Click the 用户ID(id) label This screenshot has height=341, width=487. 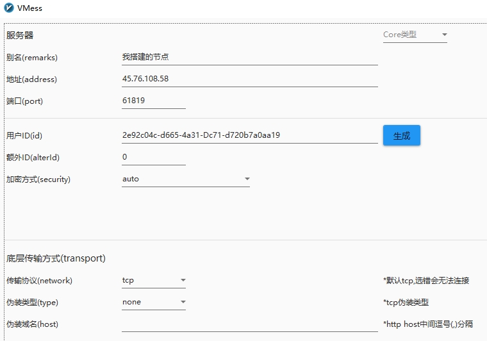tap(24, 136)
